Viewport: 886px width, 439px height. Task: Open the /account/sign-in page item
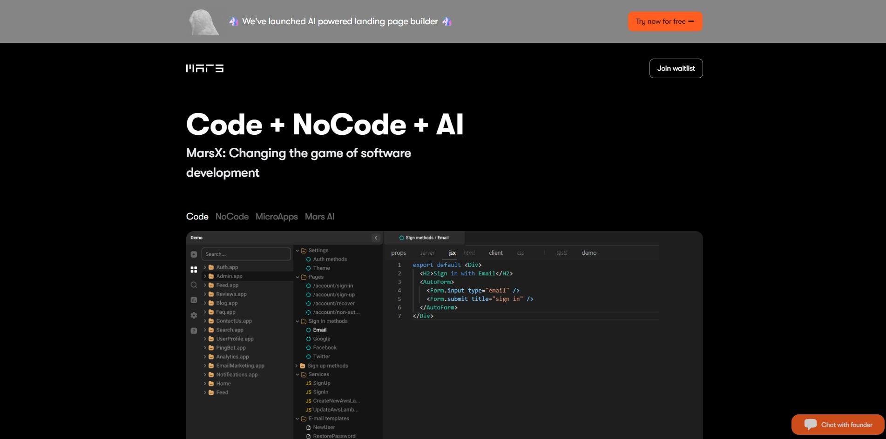333,286
